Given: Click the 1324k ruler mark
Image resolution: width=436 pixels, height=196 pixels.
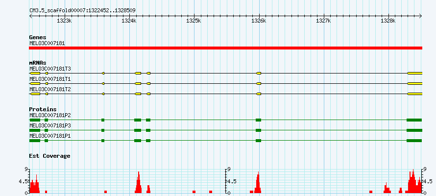Looking at the screenshot, I should point(129,21).
